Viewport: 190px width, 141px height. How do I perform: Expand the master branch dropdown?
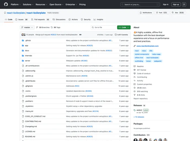click(27, 28)
